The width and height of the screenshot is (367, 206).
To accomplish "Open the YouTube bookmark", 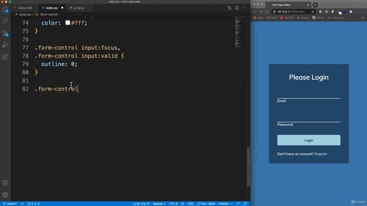I will coord(287,18).
